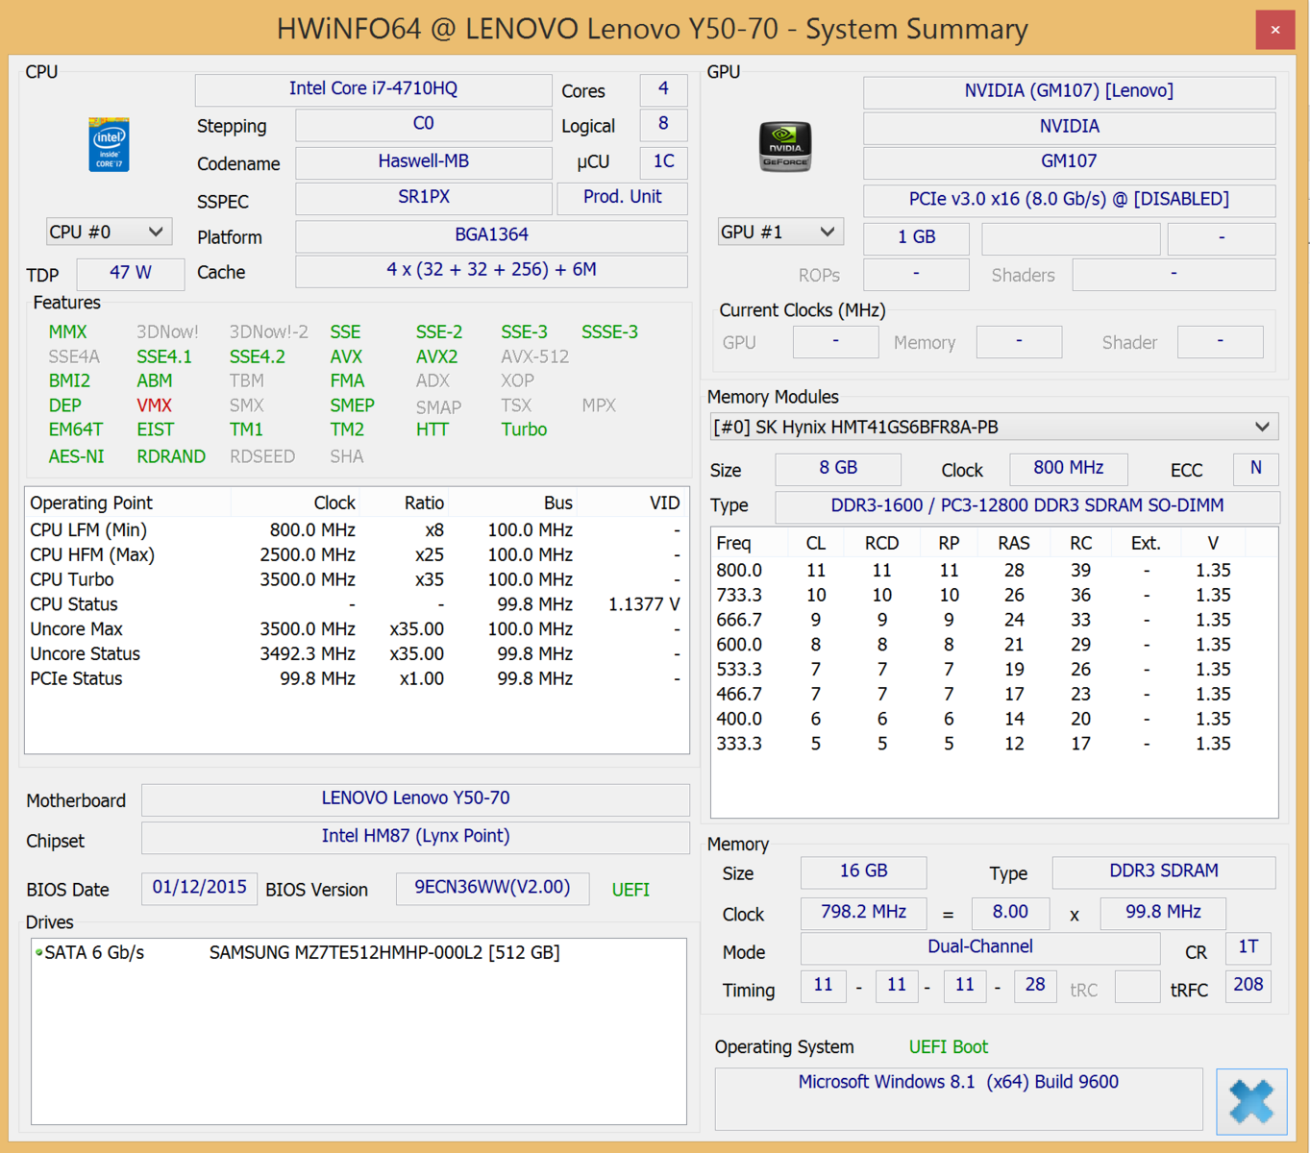Select the Haswell-MB codename field

(423, 162)
